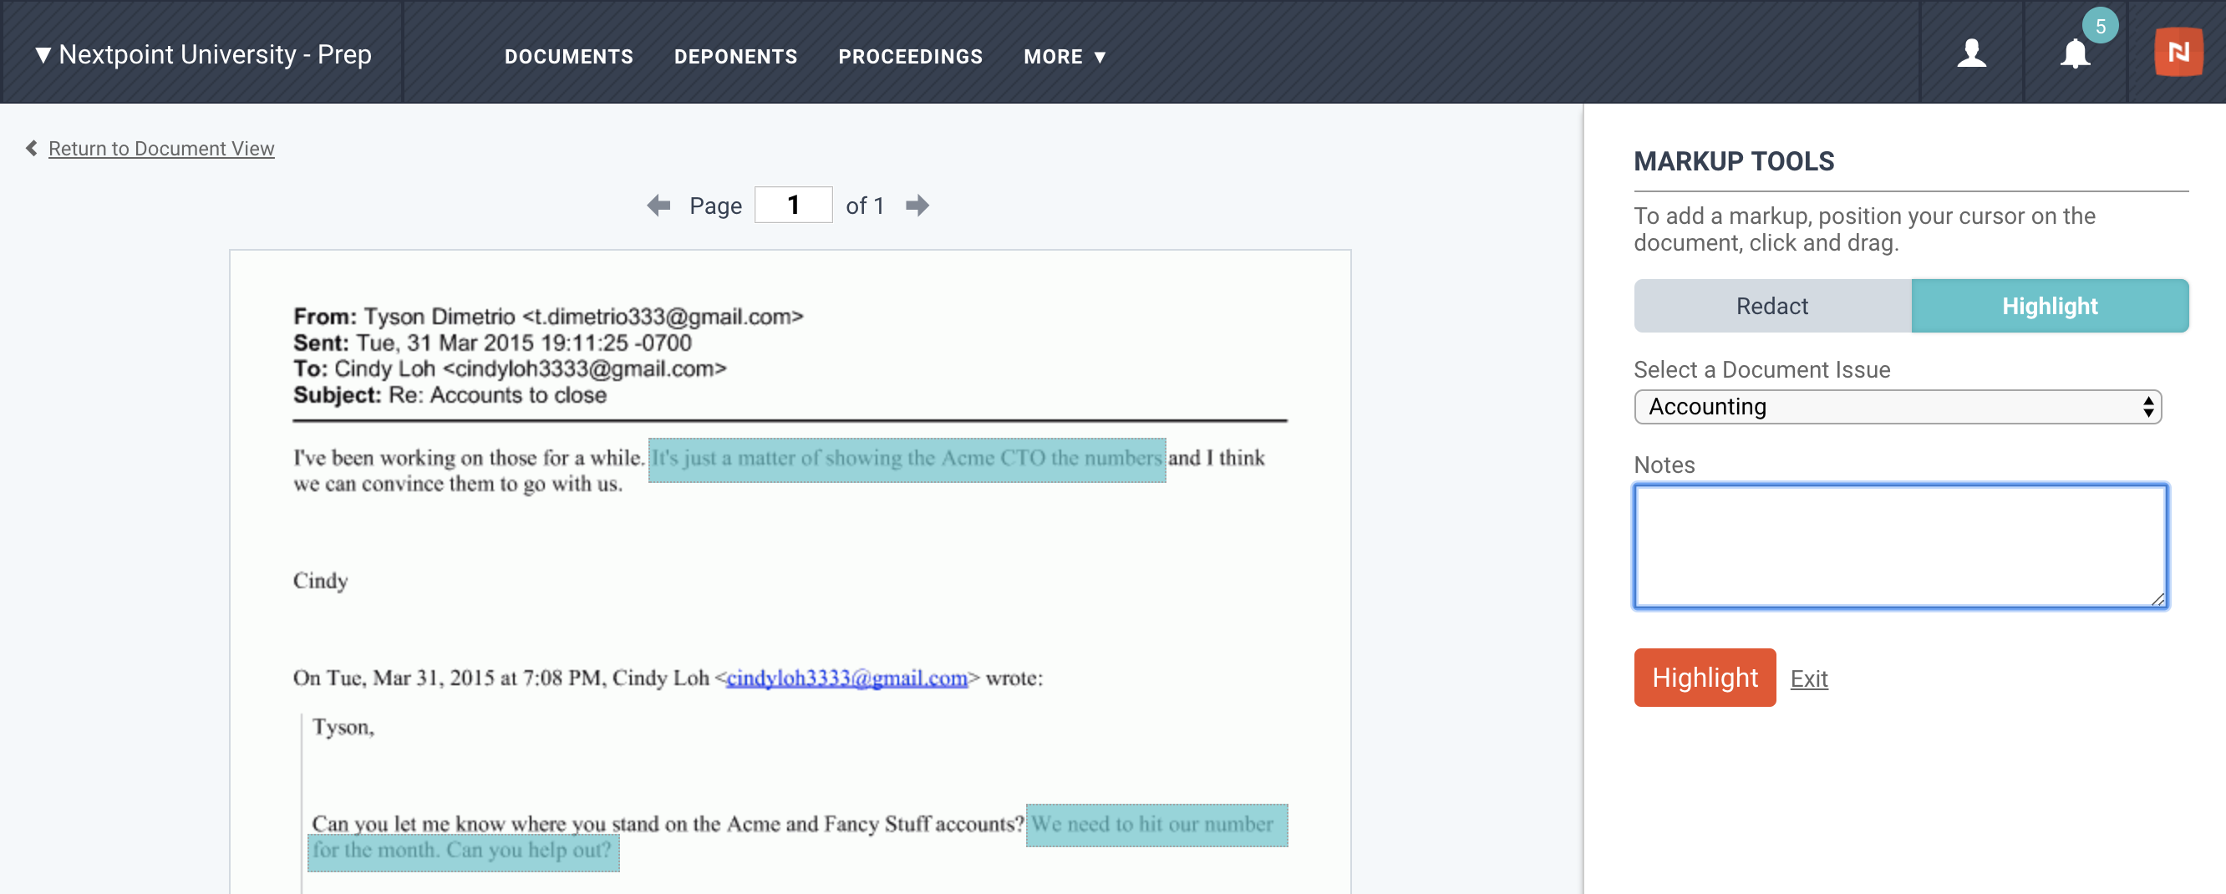Click the back chevron beside Return to Document View

(32, 149)
